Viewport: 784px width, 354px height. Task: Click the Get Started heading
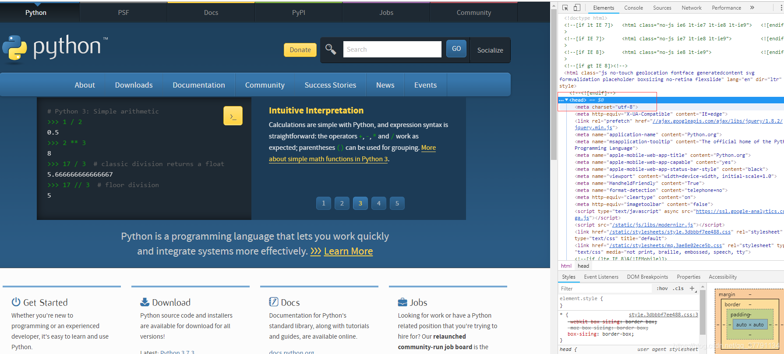click(46, 302)
